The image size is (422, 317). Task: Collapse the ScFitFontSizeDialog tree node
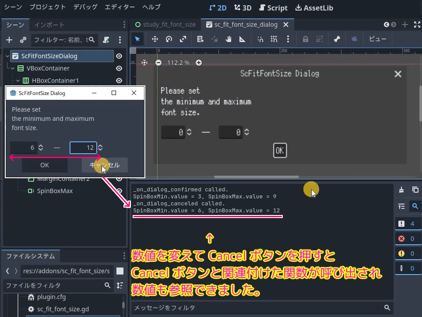[7, 56]
